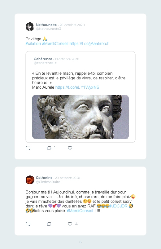Viewport: 161px width, 249px height.
Task: Open the #citation hashtag
Action: click(x=33, y=43)
